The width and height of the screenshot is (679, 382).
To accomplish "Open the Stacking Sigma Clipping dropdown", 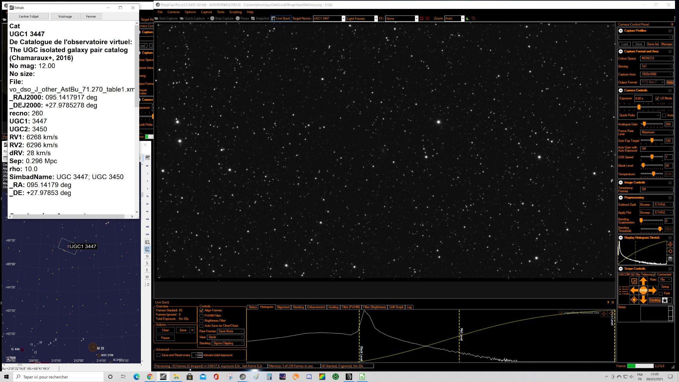I will point(228,343).
